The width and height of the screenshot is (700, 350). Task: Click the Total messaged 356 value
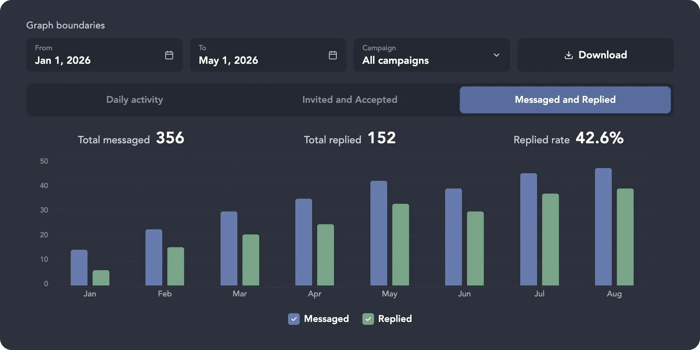tap(170, 138)
